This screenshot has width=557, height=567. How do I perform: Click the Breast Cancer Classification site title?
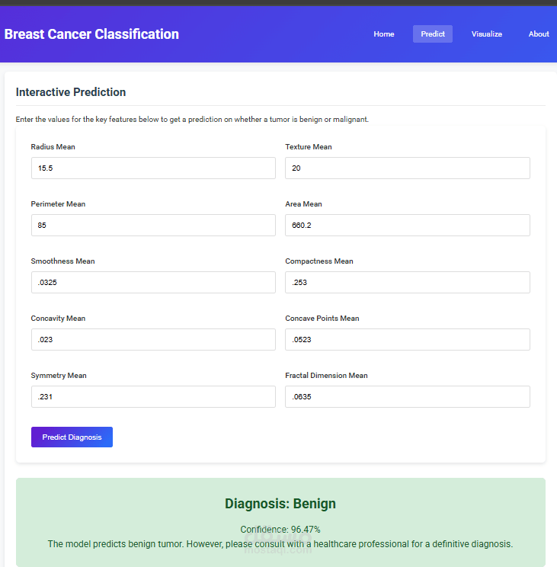(x=91, y=34)
